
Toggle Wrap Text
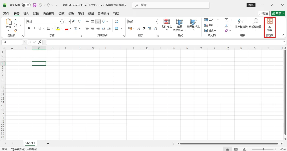click(117, 21)
